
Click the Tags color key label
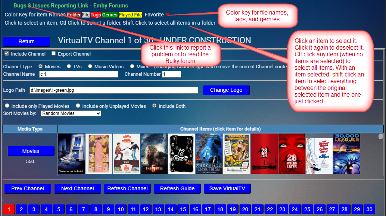pyautogui.click(x=96, y=15)
